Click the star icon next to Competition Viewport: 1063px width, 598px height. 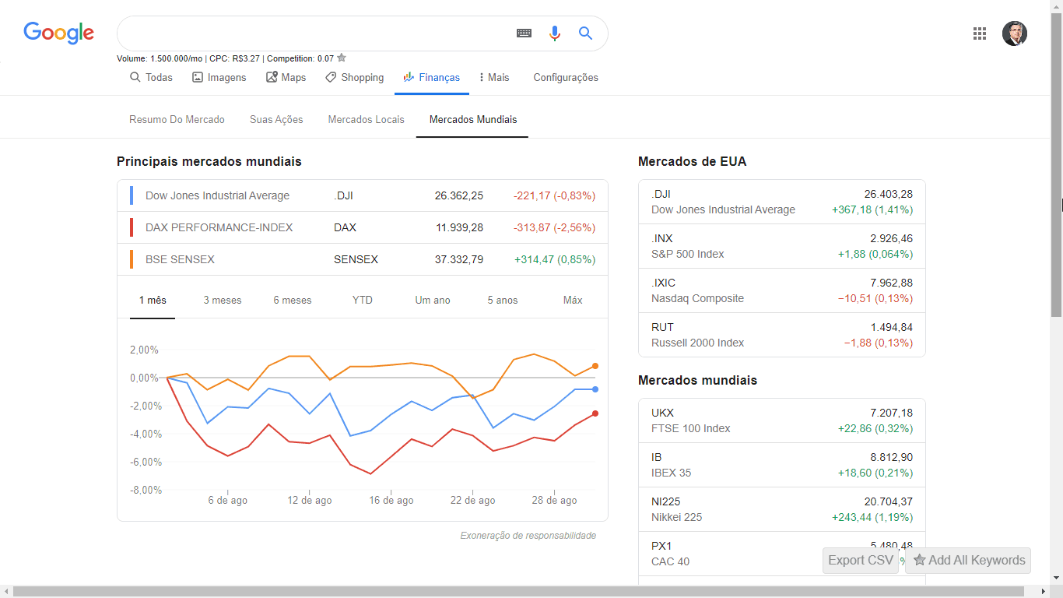tap(342, 58)
